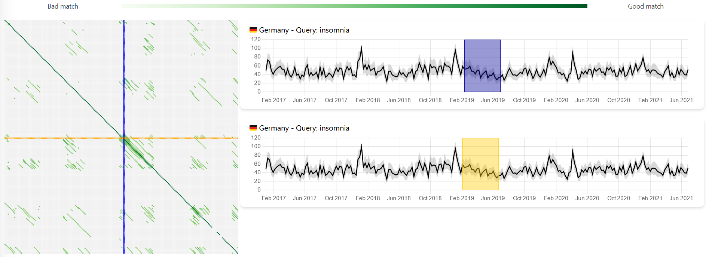Click "Oct 2020" on the bottom chart axis

pyautogui.click(x=618, y=198)
